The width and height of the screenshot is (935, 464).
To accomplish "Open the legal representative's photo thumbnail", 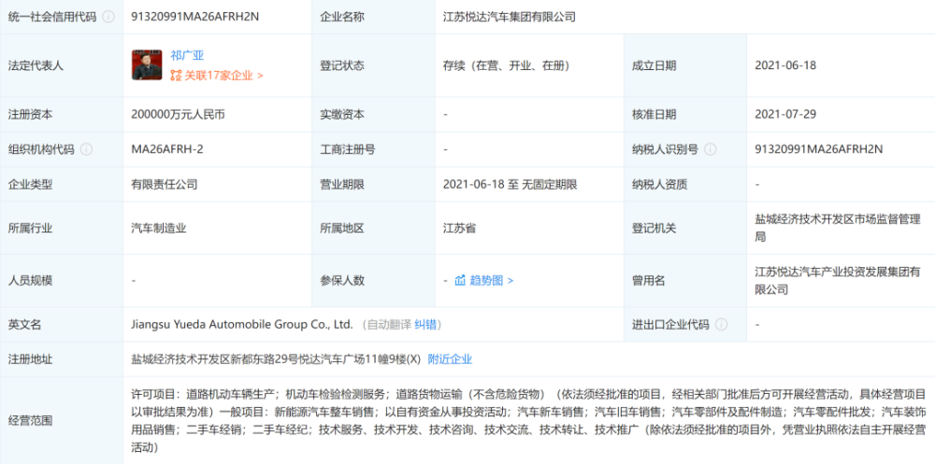I will click(x=147, y=65).
